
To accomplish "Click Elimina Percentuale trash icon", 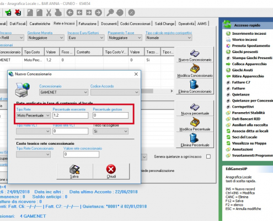I will click(195, 140).
